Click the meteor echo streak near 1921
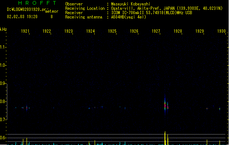229x145 pixels. (x=27, y=108)
